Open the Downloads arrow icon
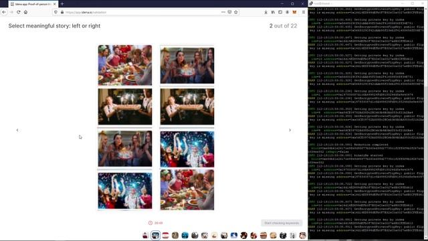The height and width of the screenshot is (241, 428). [x=266, y=12]
